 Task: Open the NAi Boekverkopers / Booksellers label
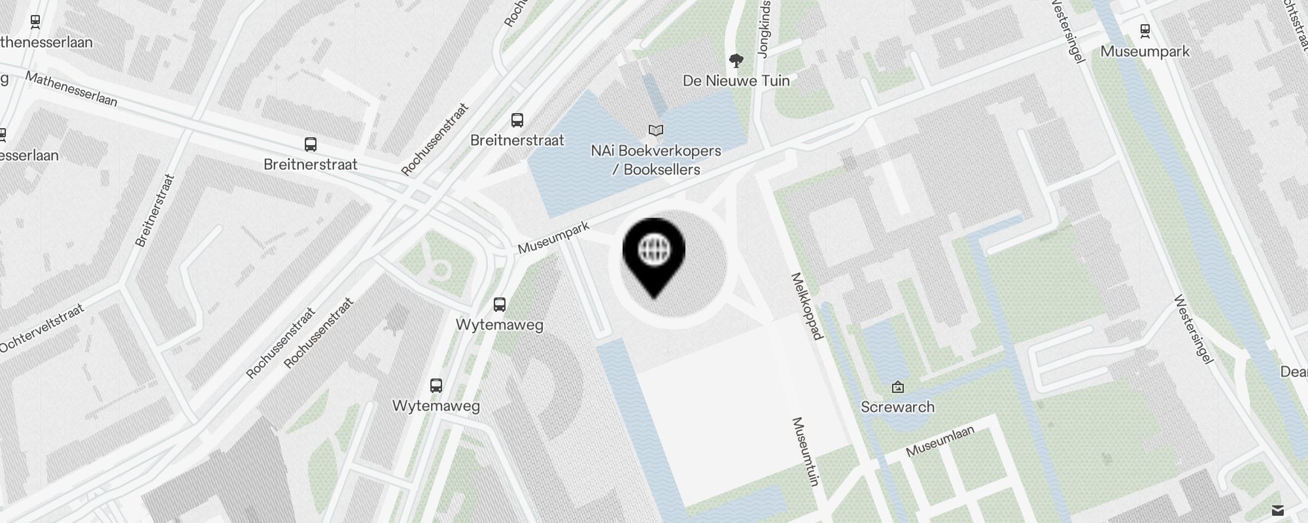(x=656, y=160)
